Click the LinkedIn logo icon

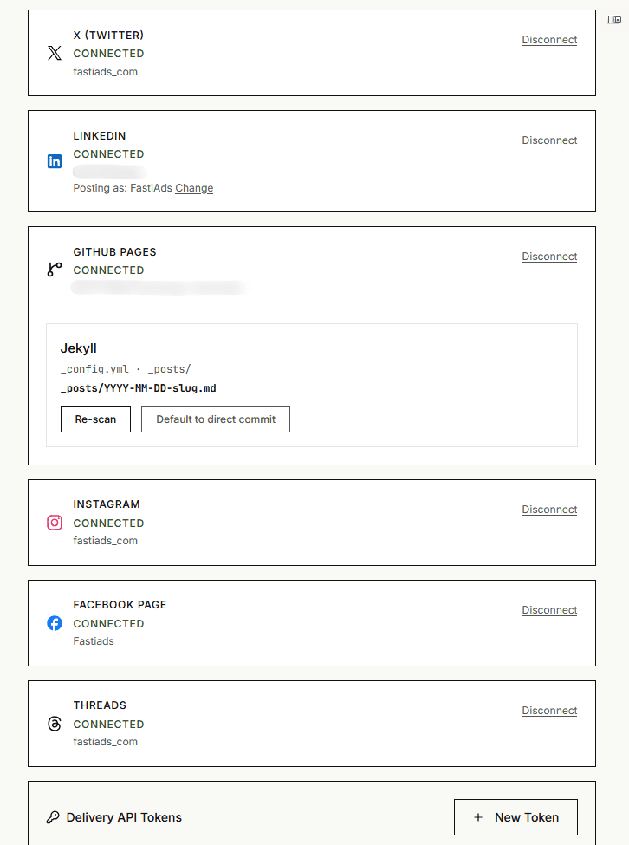(x=55, y=161)
